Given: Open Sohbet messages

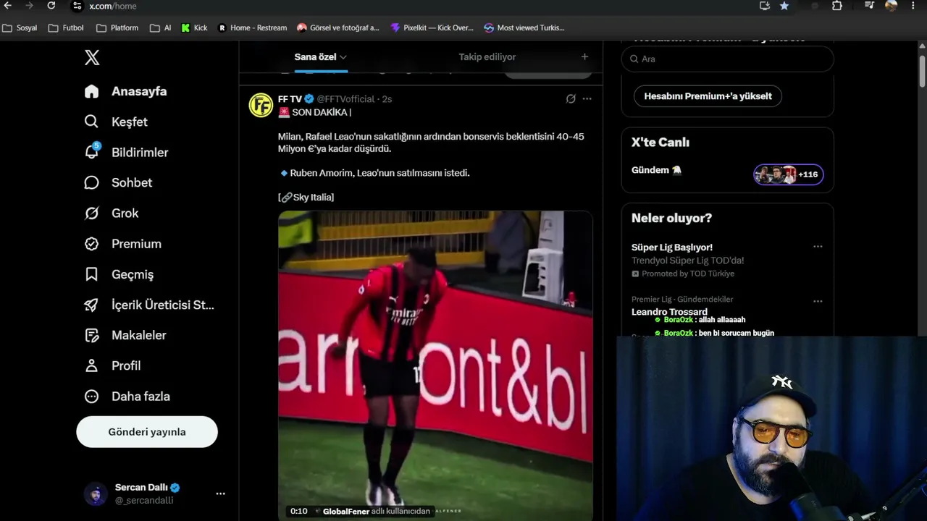Looking at the screenshot, I should [x=118, y=182].
